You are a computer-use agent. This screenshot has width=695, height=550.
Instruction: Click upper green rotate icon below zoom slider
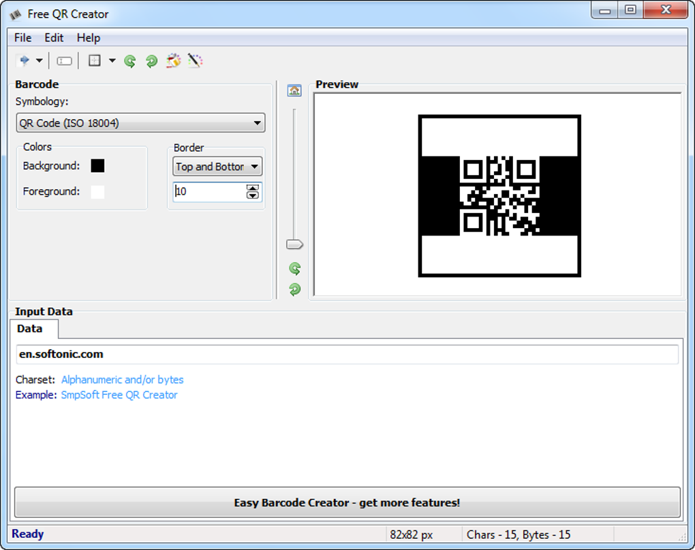295,268
